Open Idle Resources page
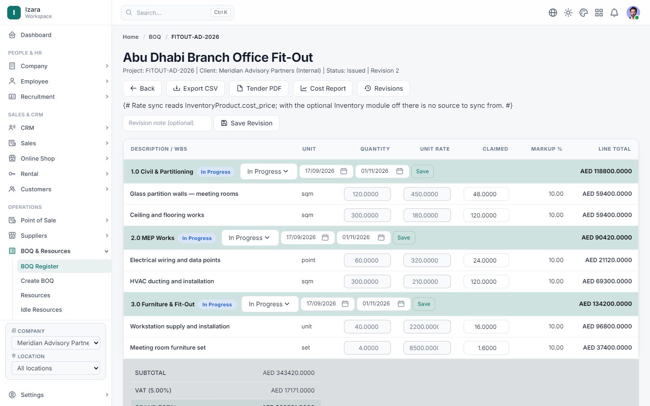The height and width of the screenshot is (406, 650). pyautogui.click(x=64, y=309)
